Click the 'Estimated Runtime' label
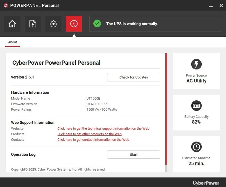The height and width of the screenshot is (187, 226). [x=196, y=158]
